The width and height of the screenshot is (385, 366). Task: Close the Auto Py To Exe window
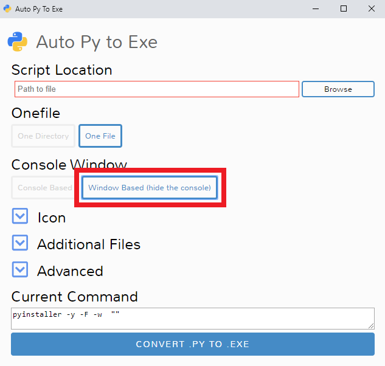[x=372, y=9]
